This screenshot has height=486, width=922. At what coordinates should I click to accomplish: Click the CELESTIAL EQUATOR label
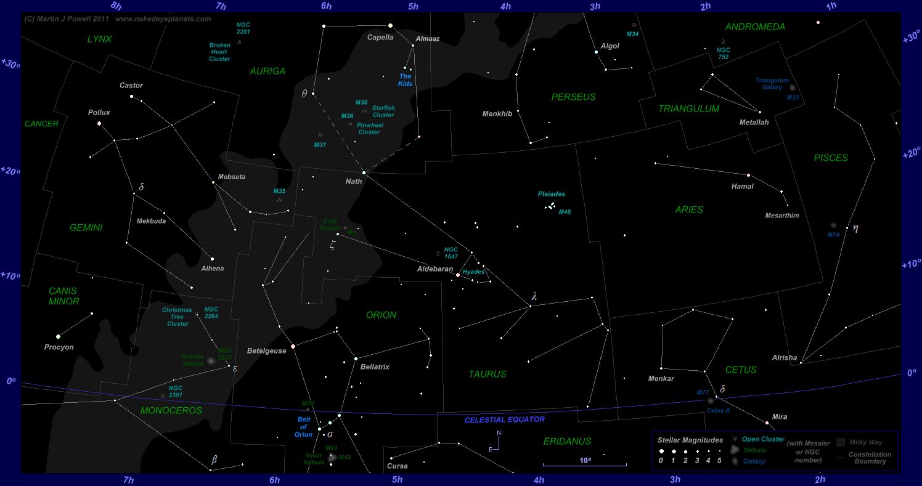coord(504,419)
